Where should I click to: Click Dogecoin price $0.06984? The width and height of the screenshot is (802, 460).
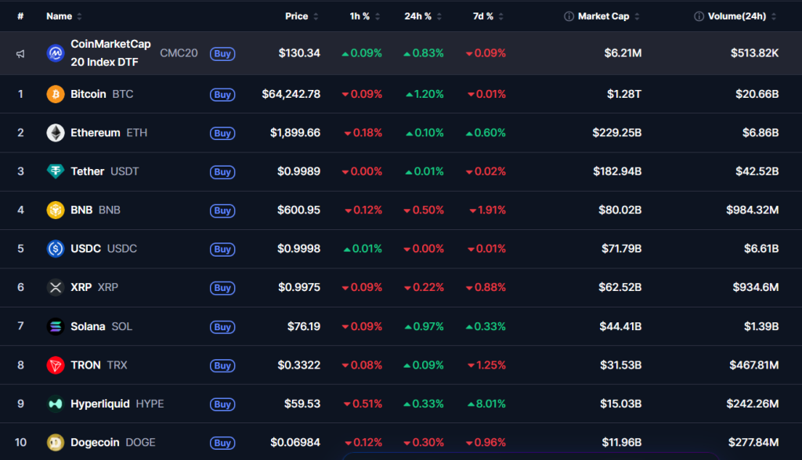coord(295,442)
